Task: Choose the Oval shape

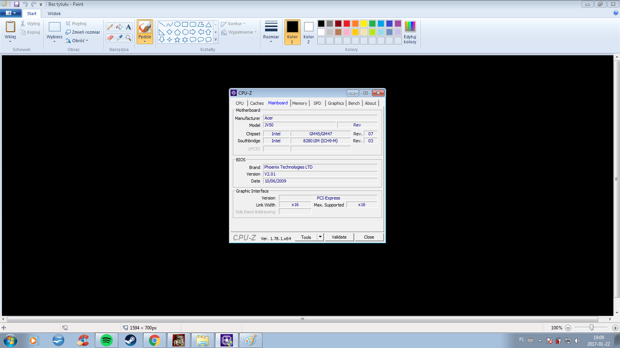Action: [x=177, y=24]
